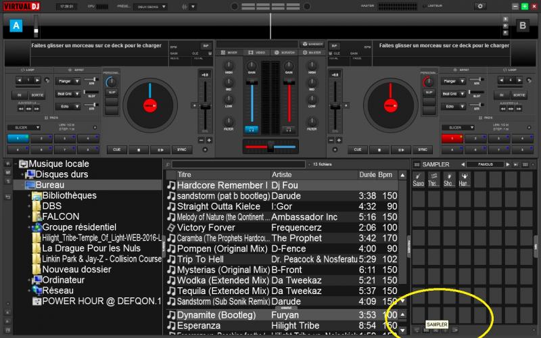
Task: Toggle blue pad 1 on deck A
Action: (18, 139)
